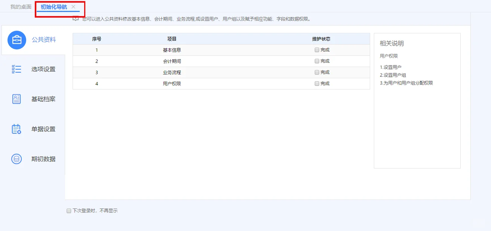This screenshot has height=231, width=491.
Task: Close the 初始化导航 tab
Action: click(73, 6)
